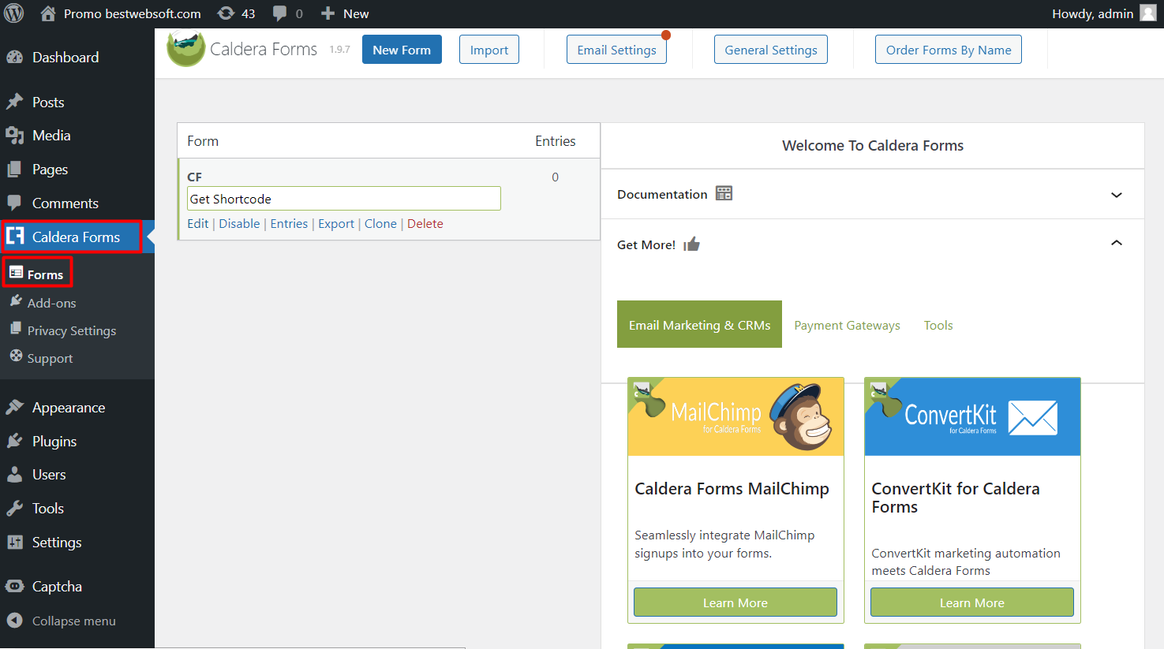1164x649 pixels.
Task: Open Email Settings button
Action: tap(616, 50)
